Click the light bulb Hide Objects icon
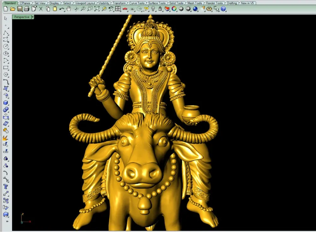The width and height of the screenshot is (316, 232). (x=153, y=9)
